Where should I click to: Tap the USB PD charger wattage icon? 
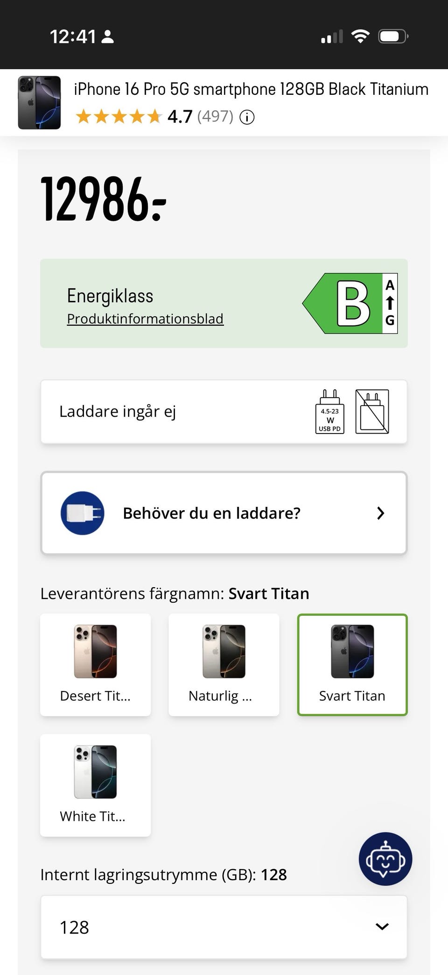click(330, 412)
